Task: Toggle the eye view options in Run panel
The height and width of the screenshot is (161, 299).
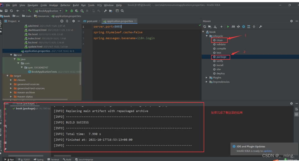Action: point(5,126)
